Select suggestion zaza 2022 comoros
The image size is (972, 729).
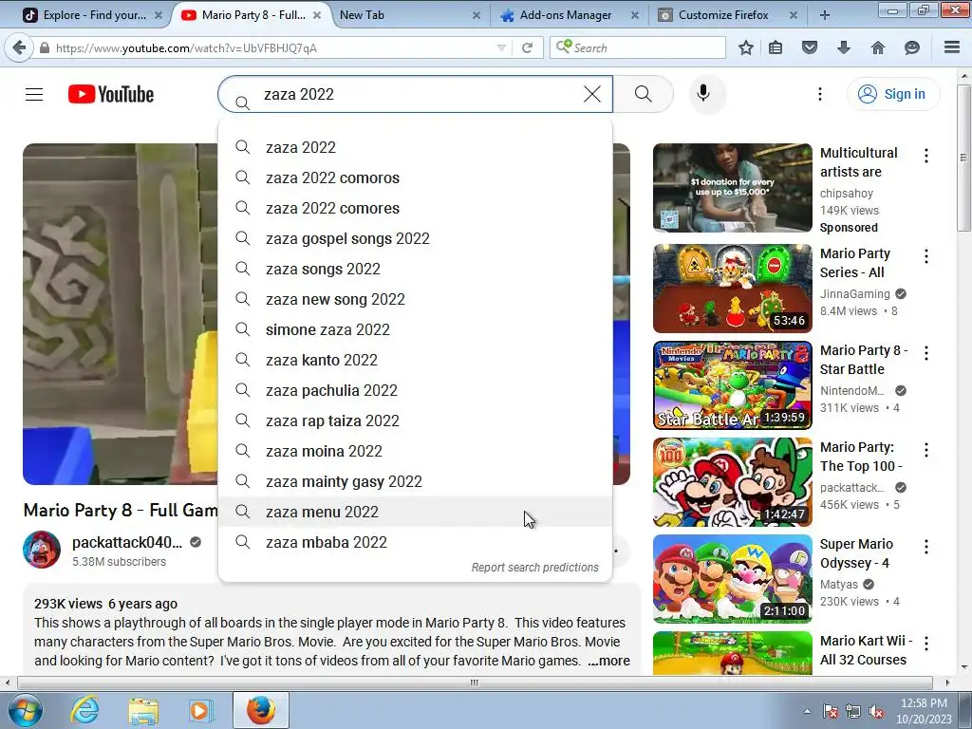pos(415,178)
